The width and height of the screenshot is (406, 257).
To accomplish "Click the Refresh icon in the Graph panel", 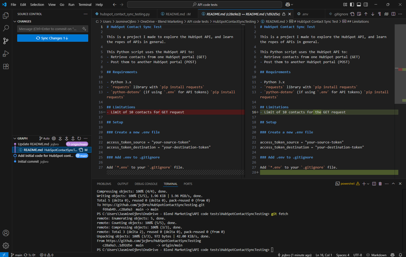I will tap(79, 138).
